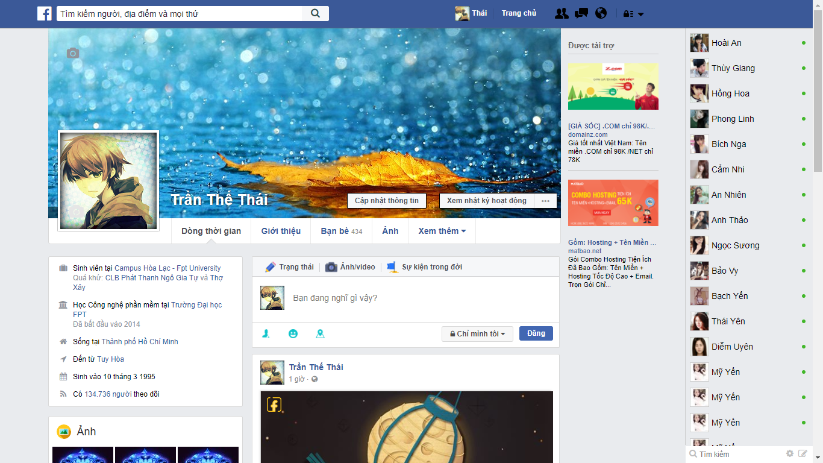
Task: Open friend requests icon
Action: 562,13
